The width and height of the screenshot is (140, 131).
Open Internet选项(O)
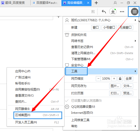[x=101, y=113]
